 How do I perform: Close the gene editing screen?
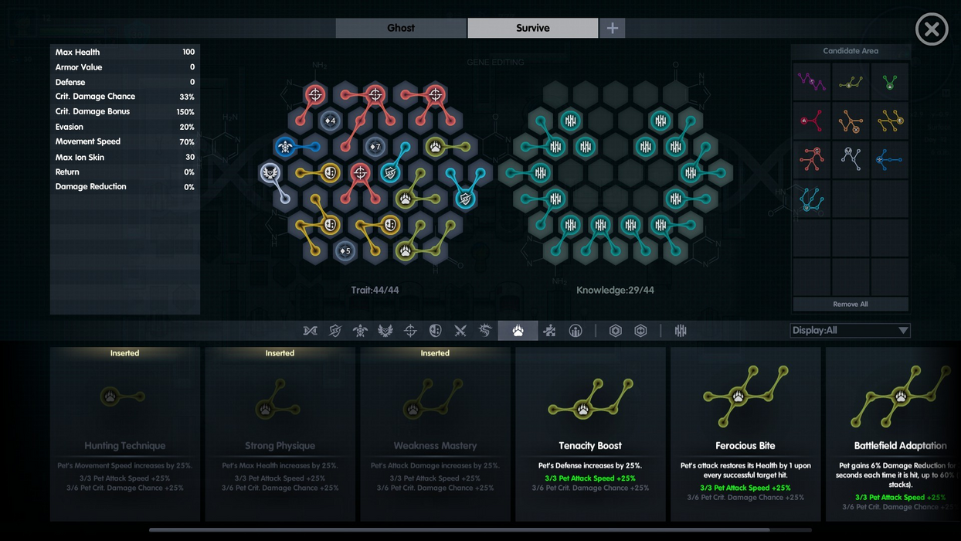click(x=932, y=29)
